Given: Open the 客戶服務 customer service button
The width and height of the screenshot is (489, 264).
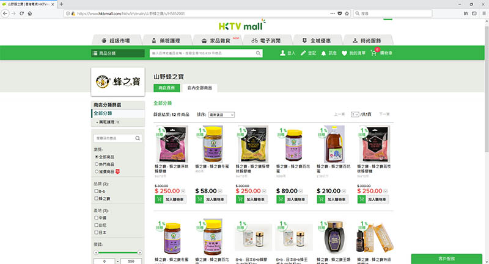Looking at the screenshot, I should (450, 259).
